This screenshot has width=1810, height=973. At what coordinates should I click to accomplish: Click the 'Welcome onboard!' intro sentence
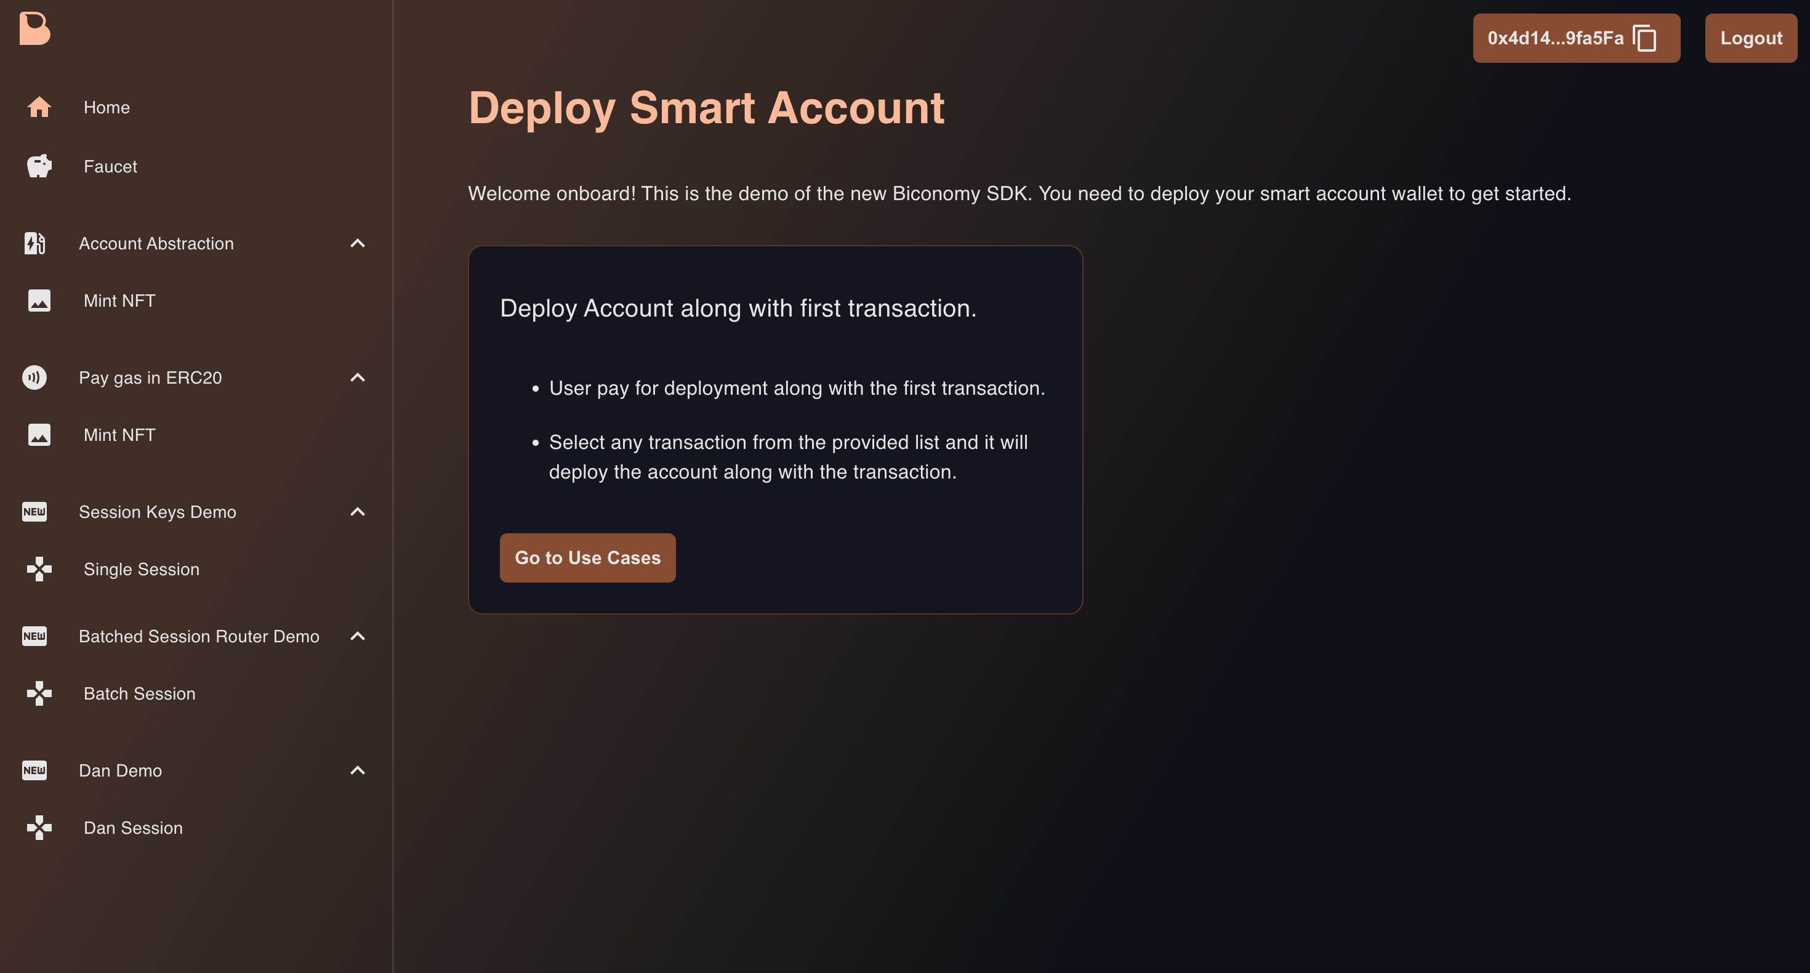(1019, 193)
